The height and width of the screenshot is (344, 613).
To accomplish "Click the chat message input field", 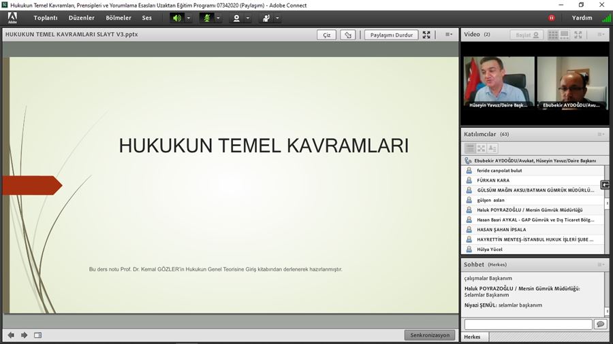I will point(527,324).
